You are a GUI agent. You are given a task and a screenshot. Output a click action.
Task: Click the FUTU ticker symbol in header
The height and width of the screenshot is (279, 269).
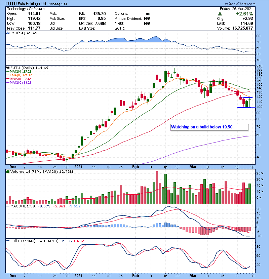(x=11, y=4)
